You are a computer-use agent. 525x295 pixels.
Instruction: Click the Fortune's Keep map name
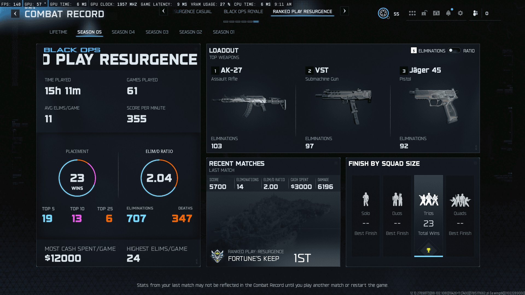coord(253,258)
